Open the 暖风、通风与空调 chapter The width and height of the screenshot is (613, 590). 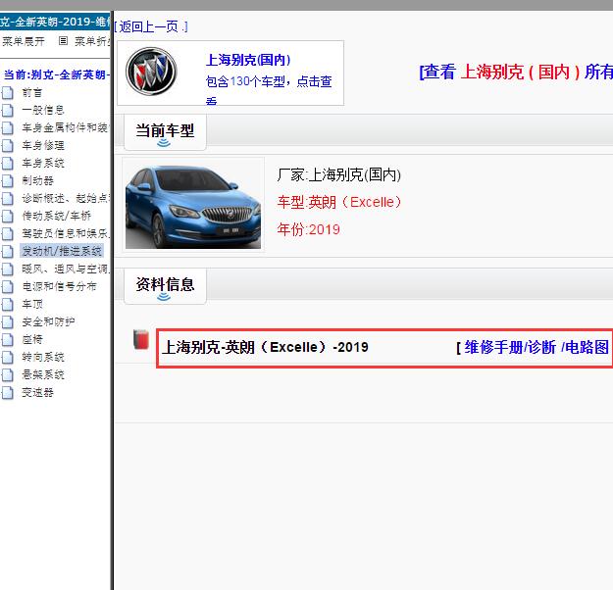click(x=66, y=269)
